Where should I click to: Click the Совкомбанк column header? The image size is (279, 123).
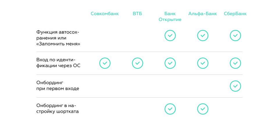[105, 14]
